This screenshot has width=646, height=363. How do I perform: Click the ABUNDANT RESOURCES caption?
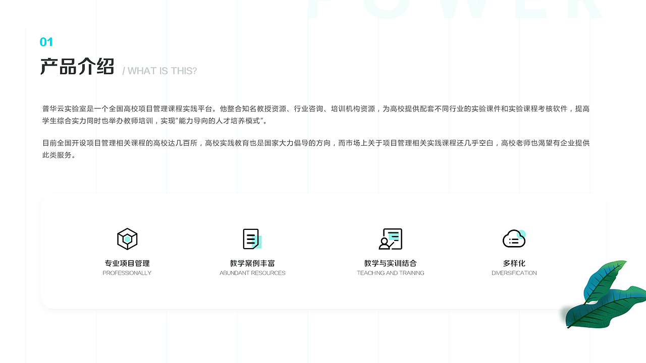point(252,273)
